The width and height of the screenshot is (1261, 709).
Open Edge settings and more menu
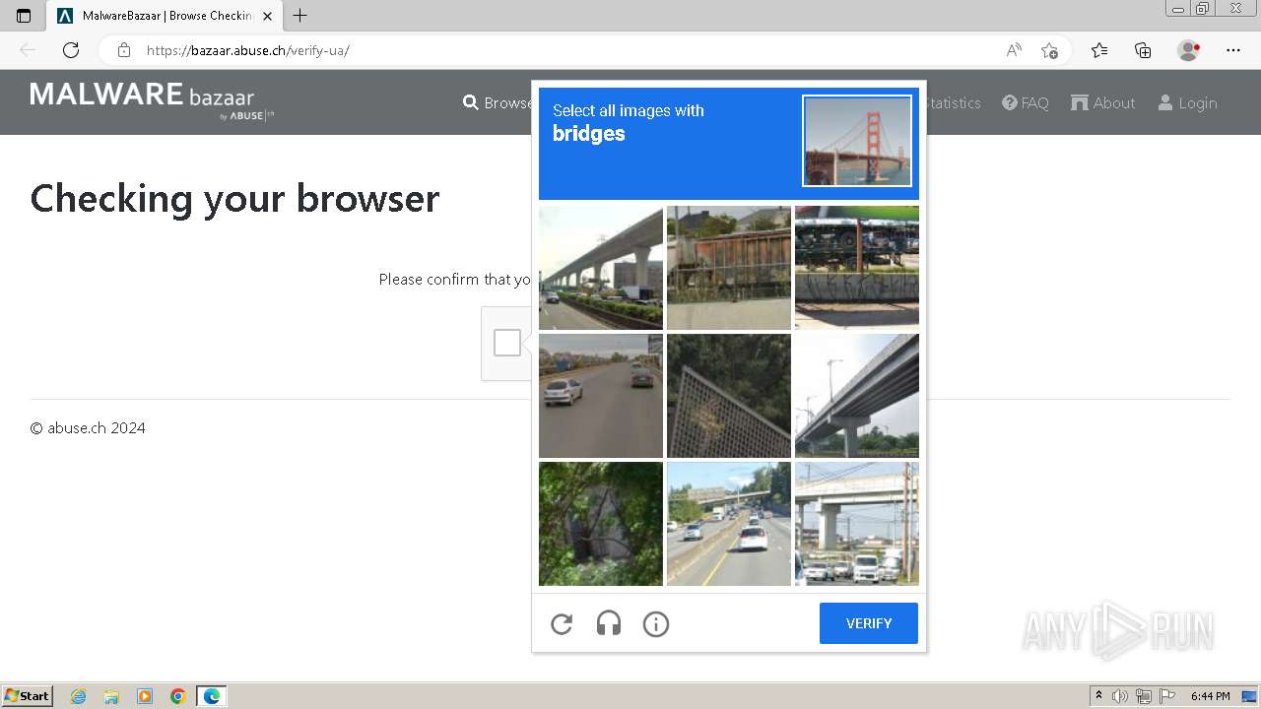point(1233,50)
